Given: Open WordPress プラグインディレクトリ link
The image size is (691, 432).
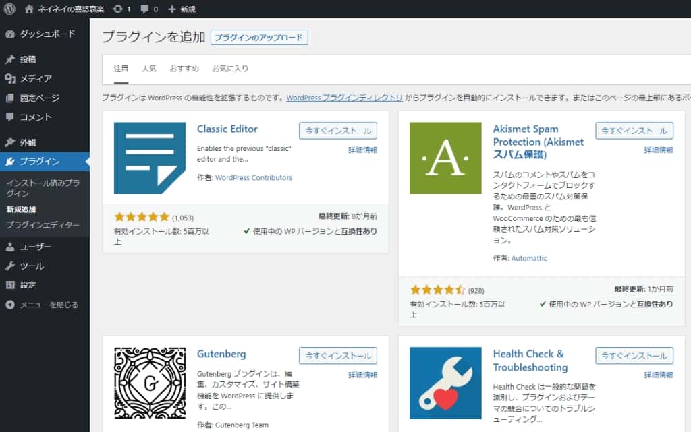Looking at the screenshot, I should click(x=345, y=98).
